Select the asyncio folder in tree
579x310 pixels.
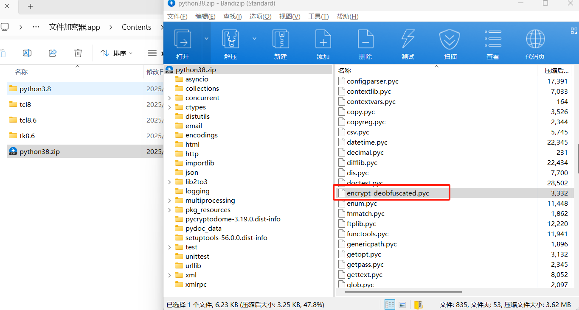click(x=197, y=79)
